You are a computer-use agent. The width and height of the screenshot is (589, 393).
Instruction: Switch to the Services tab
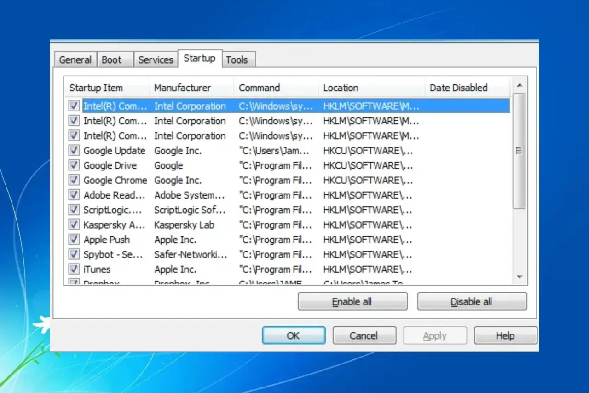[x=156, y=60]
